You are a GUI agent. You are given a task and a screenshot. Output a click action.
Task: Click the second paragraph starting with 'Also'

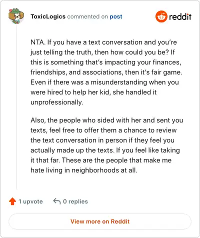coord(106,145)
